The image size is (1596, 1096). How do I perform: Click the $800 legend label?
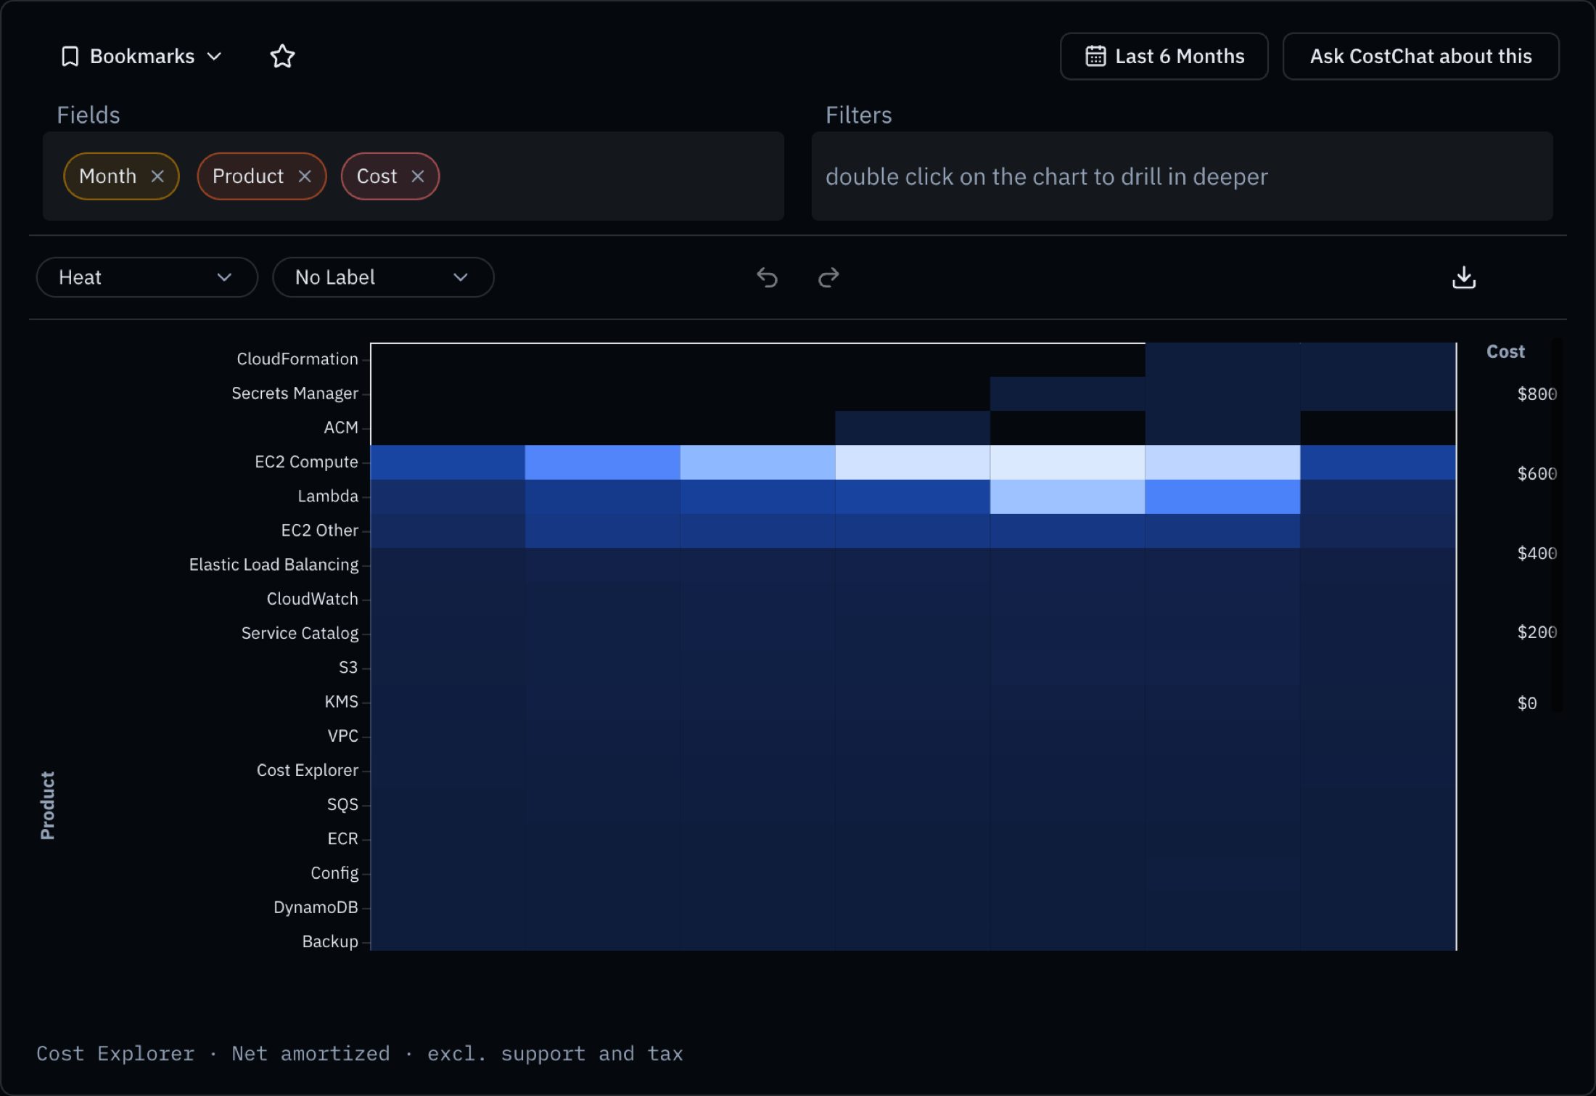click(1537, 394)
